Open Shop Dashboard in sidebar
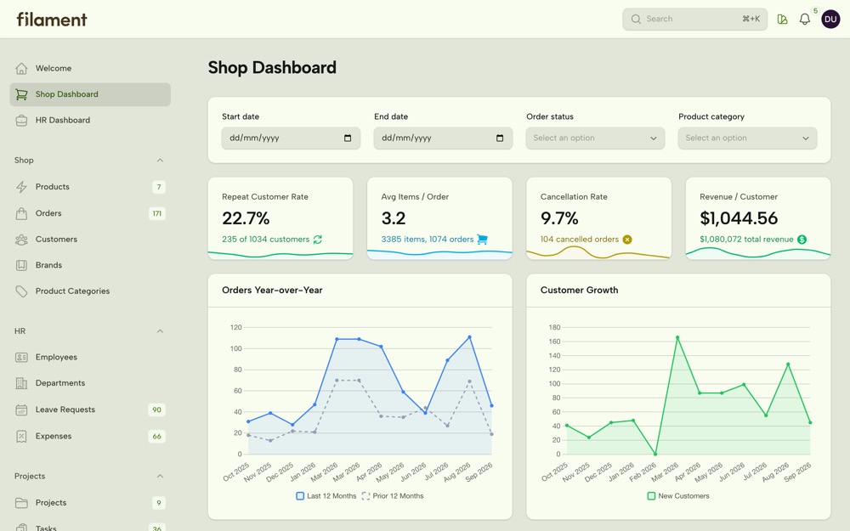Screen dimensions: 850x531 click(x=90, y=94)
